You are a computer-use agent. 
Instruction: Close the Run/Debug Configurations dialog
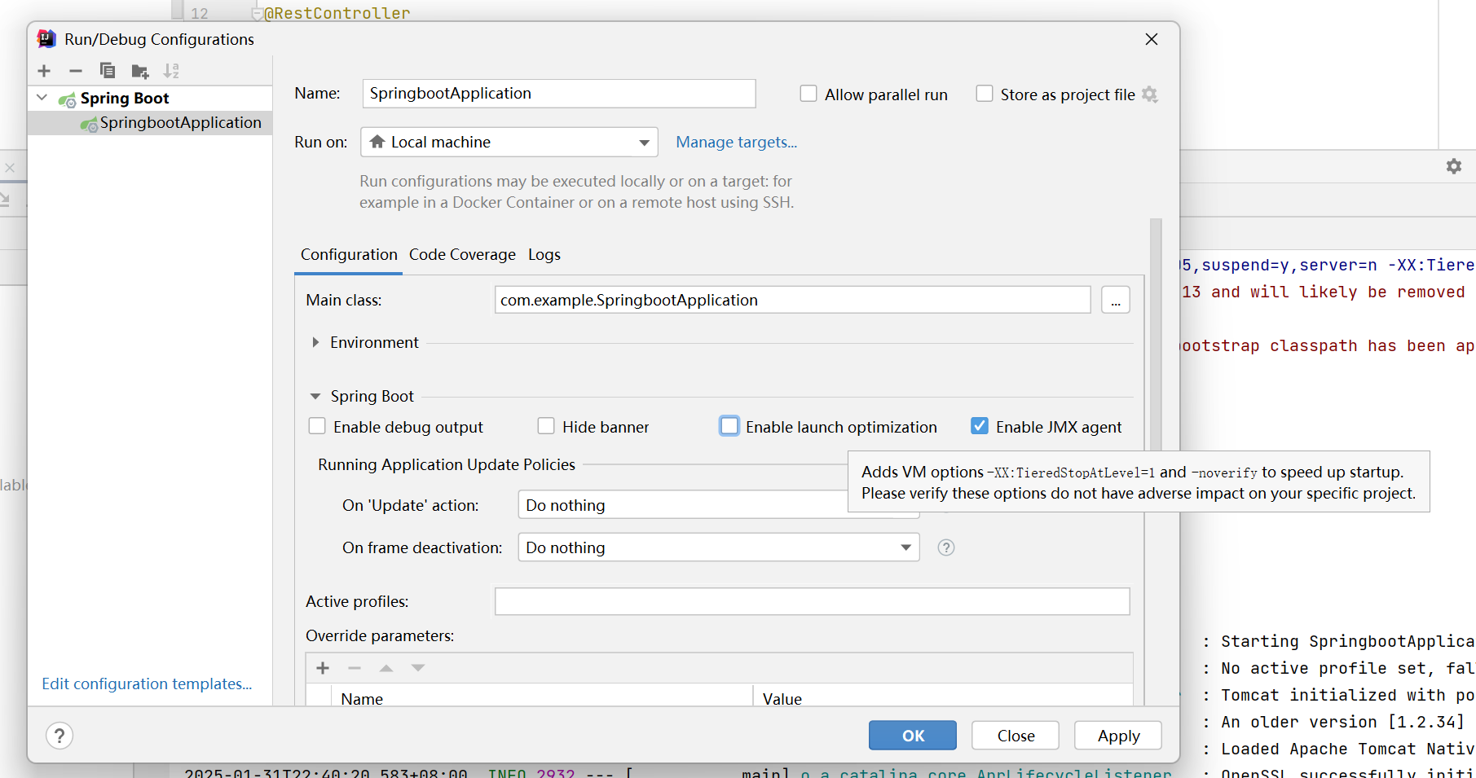(x=1152, y=39)
